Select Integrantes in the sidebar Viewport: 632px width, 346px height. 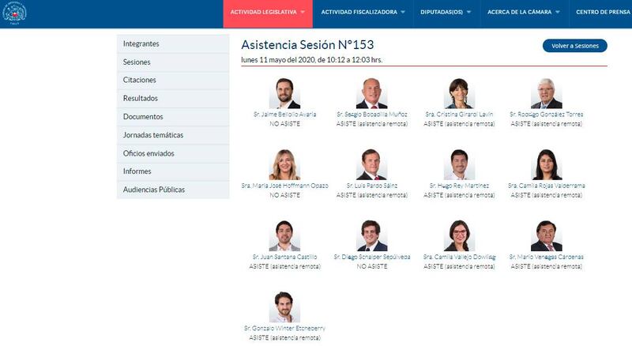coord(173,43)
